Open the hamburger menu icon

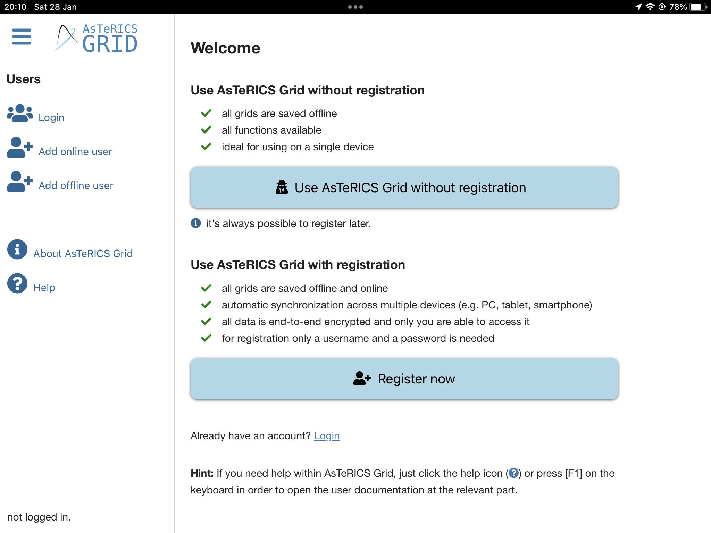(22, 37)
